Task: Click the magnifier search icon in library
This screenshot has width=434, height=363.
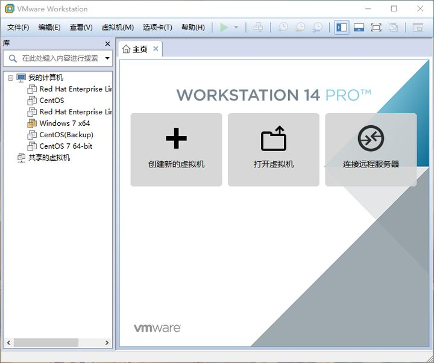Action: [13, 58]
